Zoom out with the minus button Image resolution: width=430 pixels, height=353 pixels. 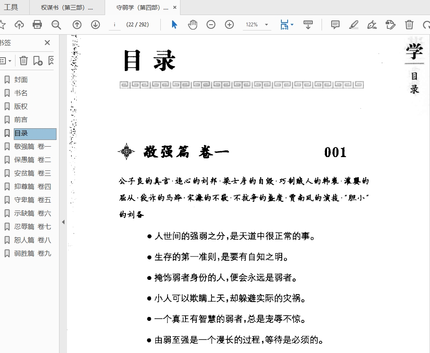point(211,25)
